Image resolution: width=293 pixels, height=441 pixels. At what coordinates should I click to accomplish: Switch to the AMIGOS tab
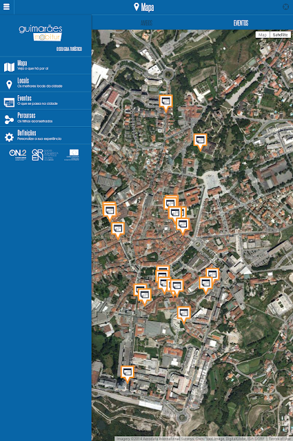pos(146,23)
